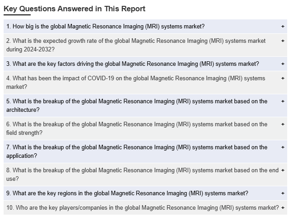Expand 'How big is the global MRI market' question
The width and height of the screenshot is (289, 216).
[x=105, y=27]
